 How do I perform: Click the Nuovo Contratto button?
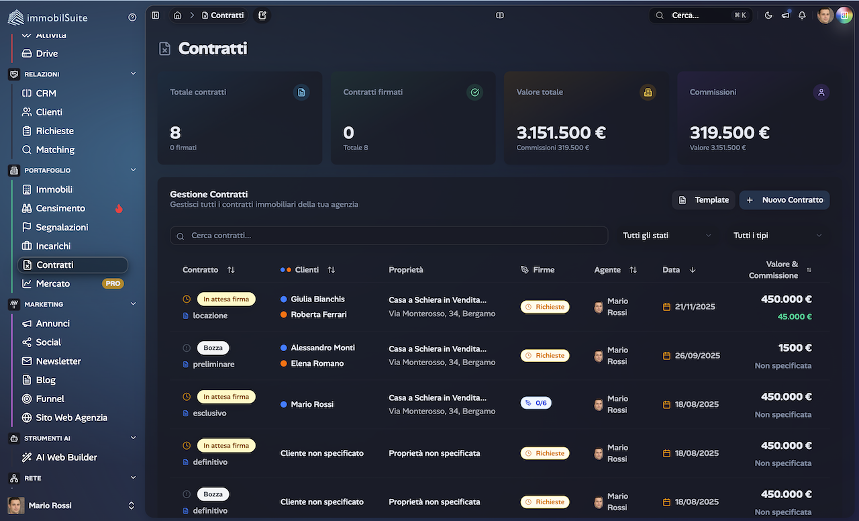785,200
